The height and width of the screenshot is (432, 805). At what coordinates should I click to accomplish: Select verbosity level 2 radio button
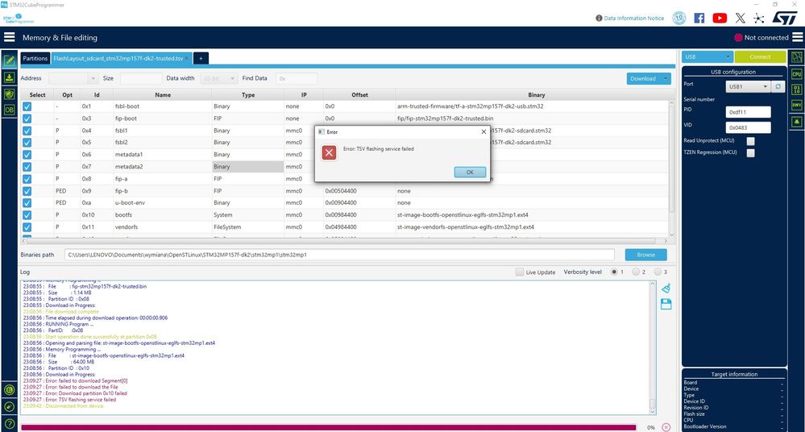click(x=636, y=272)
